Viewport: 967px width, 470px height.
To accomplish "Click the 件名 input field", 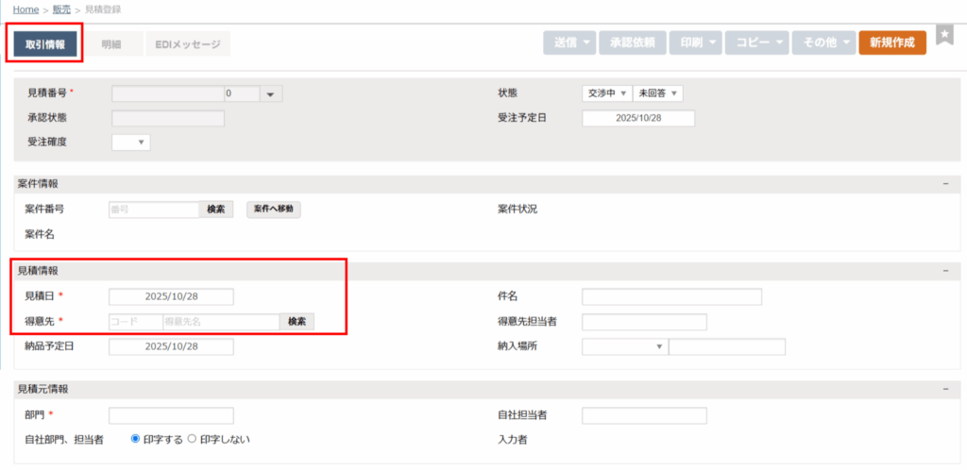I will pos(671,297).
